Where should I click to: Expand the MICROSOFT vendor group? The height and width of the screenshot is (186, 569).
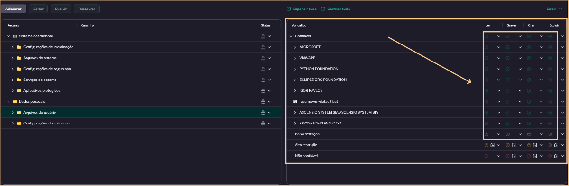(x=295, y=47)
